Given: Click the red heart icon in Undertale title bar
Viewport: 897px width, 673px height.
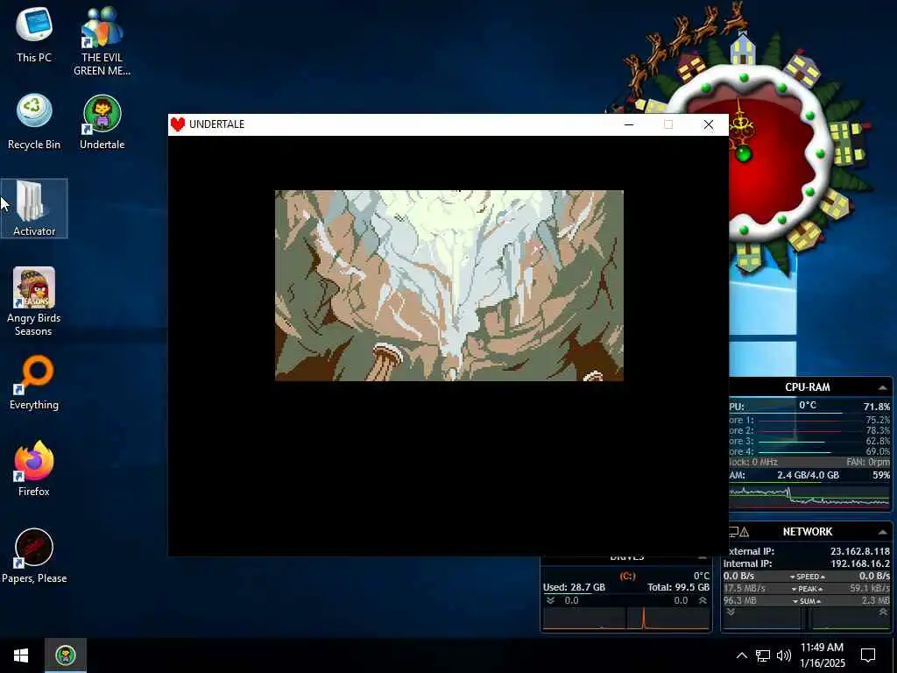Looking at the screenshot, I should pyautogui.click(x=178, y=124).
